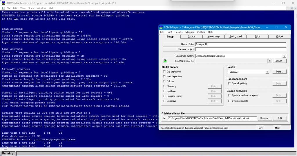Click the 'Aircraft sources:' heading line
The width and height of the screenshot is (297, 156).
click(x=16, y=69)
